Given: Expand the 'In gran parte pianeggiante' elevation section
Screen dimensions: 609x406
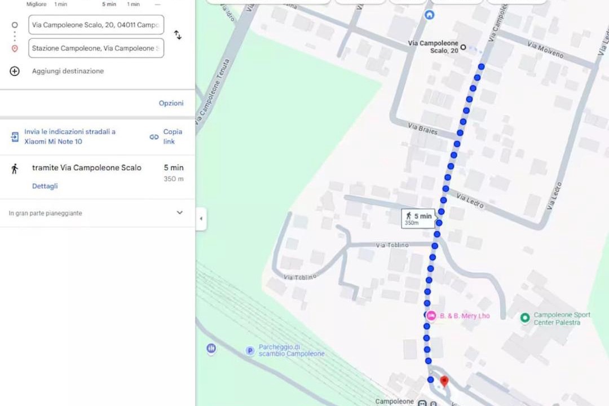Looking at the screenshot, I should pyautogui.click(x=179, y=213).
